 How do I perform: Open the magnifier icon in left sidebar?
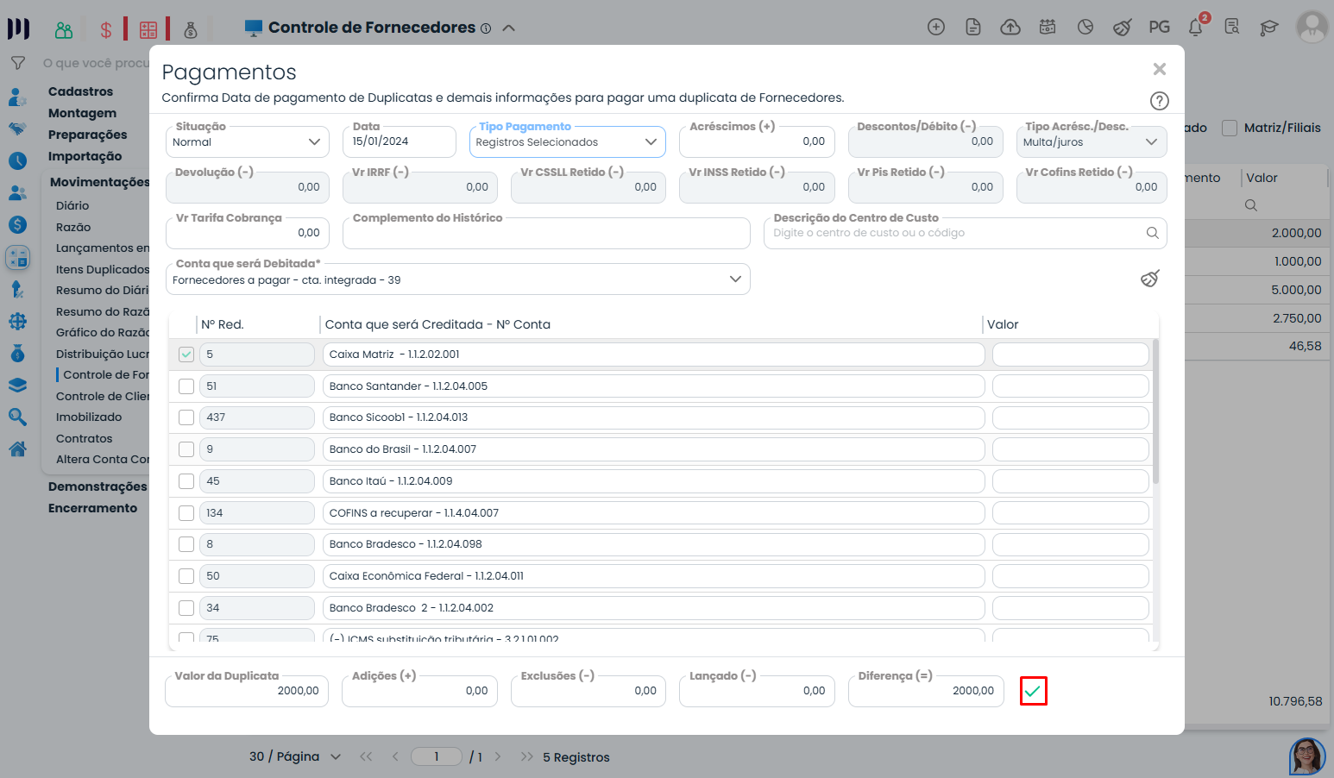coord(17,417)
